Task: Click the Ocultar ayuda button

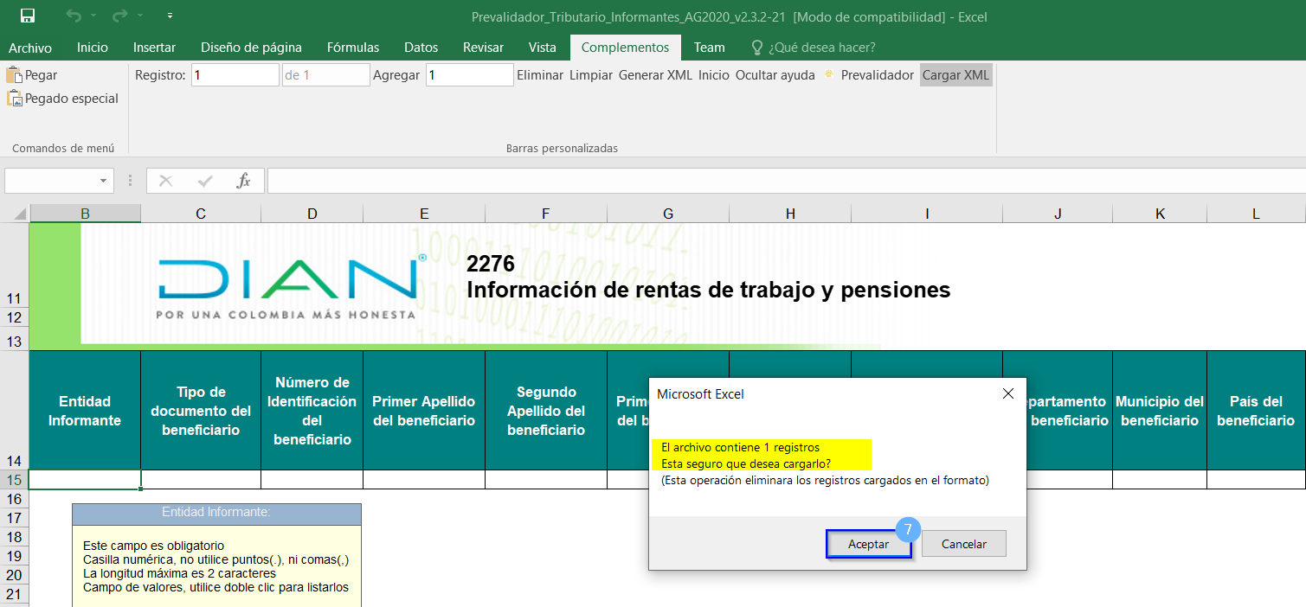Action: (x=775, y=75)
